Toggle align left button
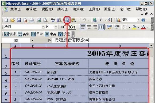Viewport: 155px width, 103px height. 83,27
